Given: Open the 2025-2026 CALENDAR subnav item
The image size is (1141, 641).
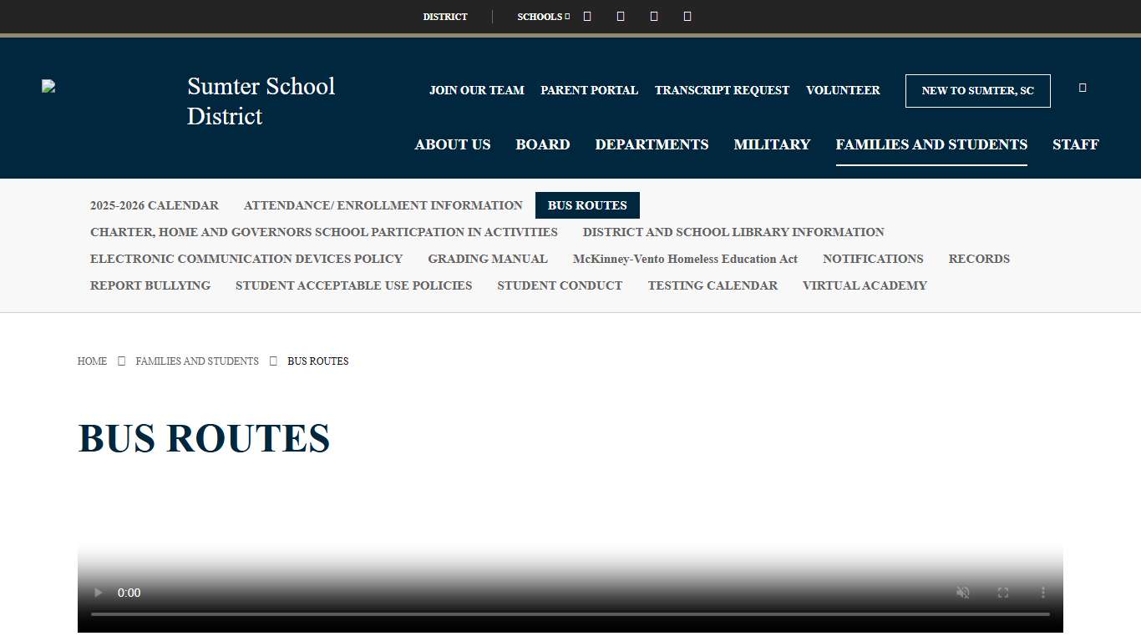Looking at the screenshot, I should 154,205.
